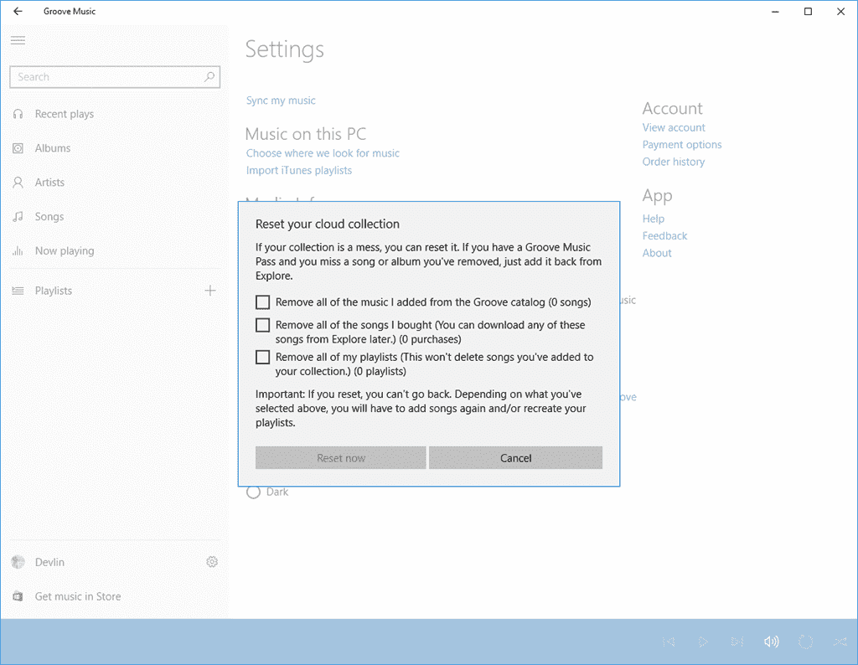858x665 pixels.
Task: Click the Cancel button in dialog
Action: (515, 458)
